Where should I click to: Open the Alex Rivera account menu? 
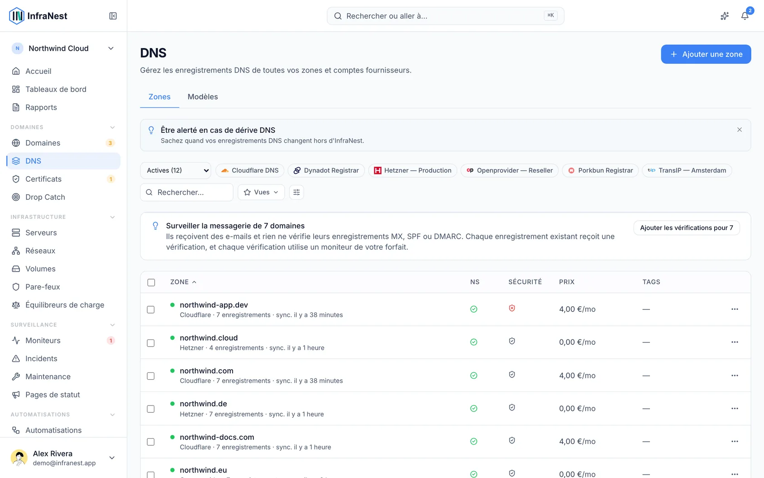click(x=63, y=458)
